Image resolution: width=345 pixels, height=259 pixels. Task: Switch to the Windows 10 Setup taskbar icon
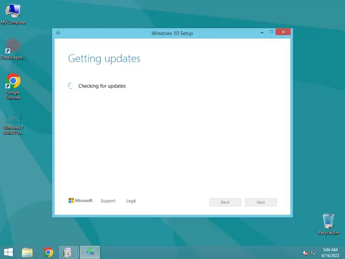click(x=90, y=252)
